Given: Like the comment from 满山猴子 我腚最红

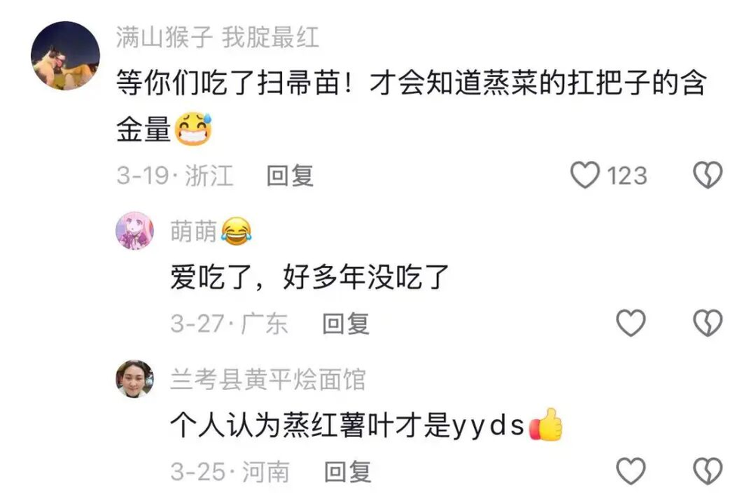Looking at the screenshot, I should point(585,175).
